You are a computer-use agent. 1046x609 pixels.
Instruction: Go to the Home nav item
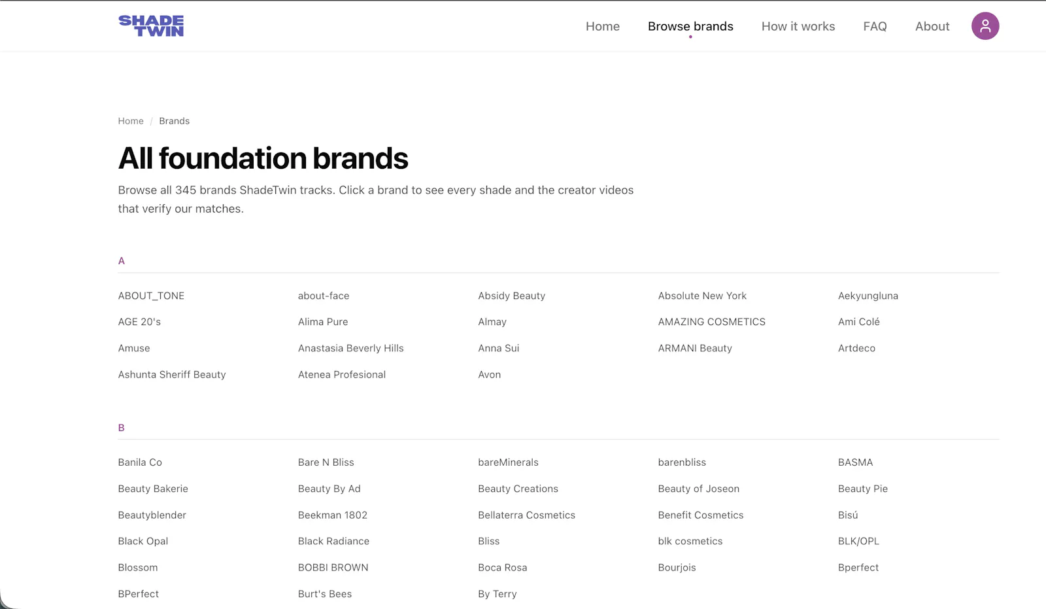click(603, 26)
